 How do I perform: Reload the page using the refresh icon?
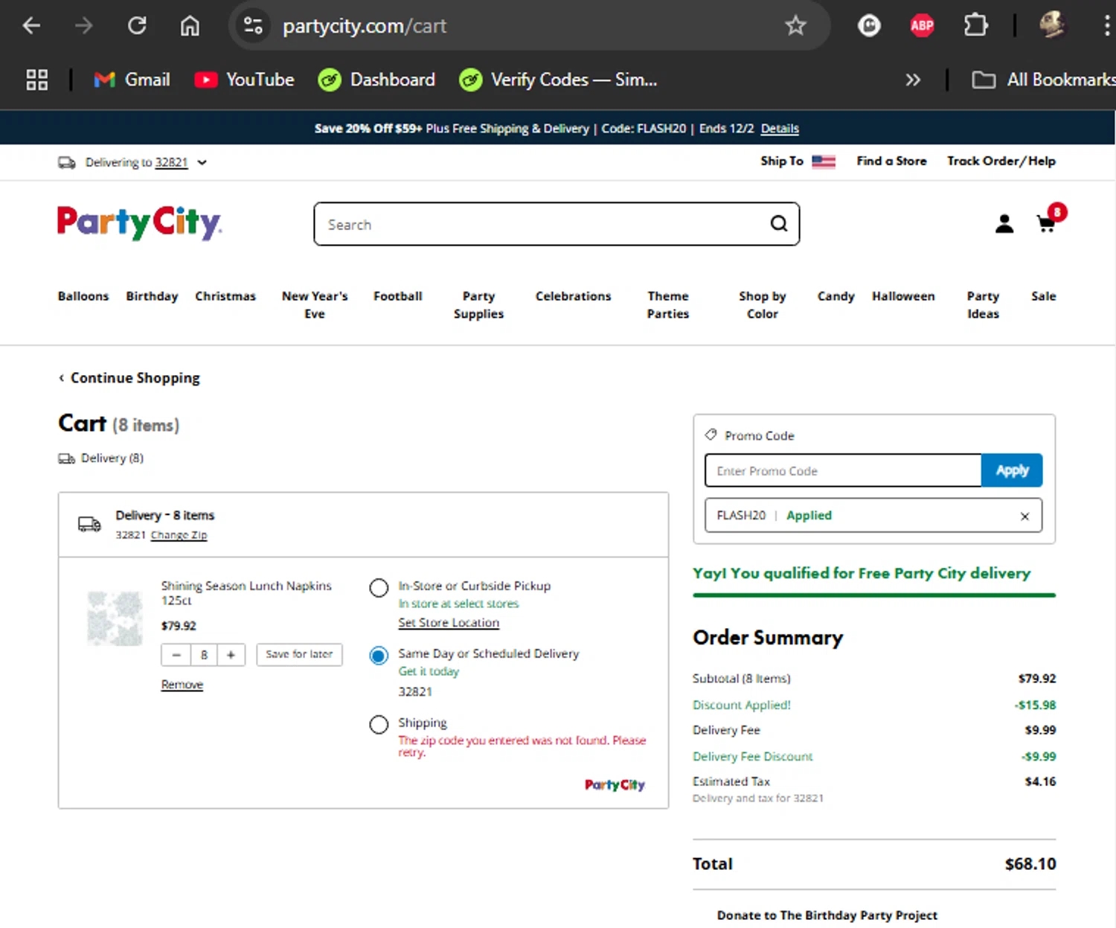click(x=137, y=26)
